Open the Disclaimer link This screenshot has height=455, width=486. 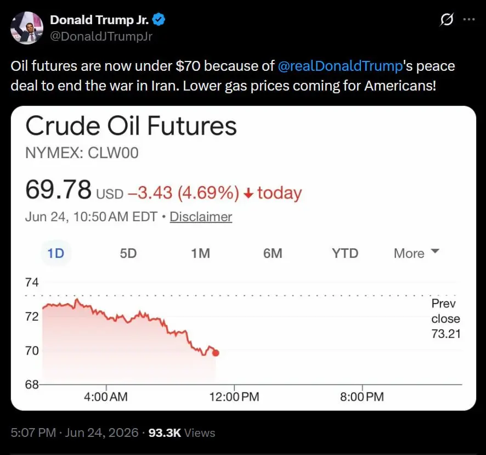point(201,217)
